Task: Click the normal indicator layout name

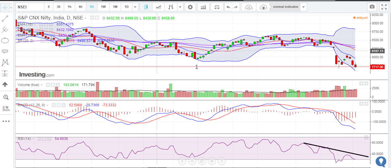Action: click(x=286, y=7)
